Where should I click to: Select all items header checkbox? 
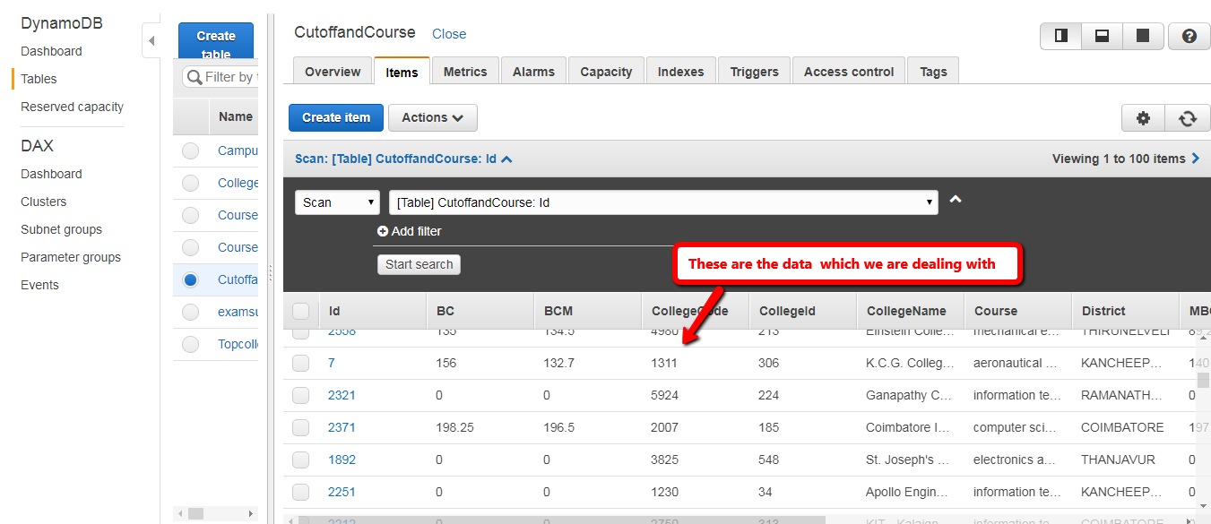coord(300,311)
